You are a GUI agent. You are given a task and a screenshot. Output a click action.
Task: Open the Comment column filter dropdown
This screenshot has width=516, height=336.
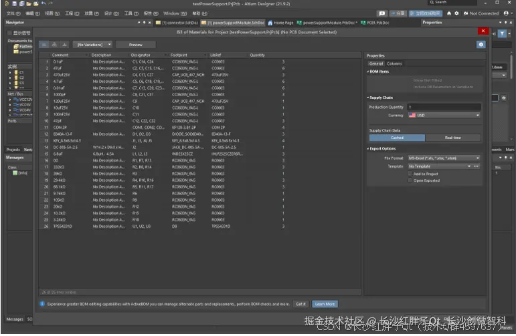pos(86,55)
